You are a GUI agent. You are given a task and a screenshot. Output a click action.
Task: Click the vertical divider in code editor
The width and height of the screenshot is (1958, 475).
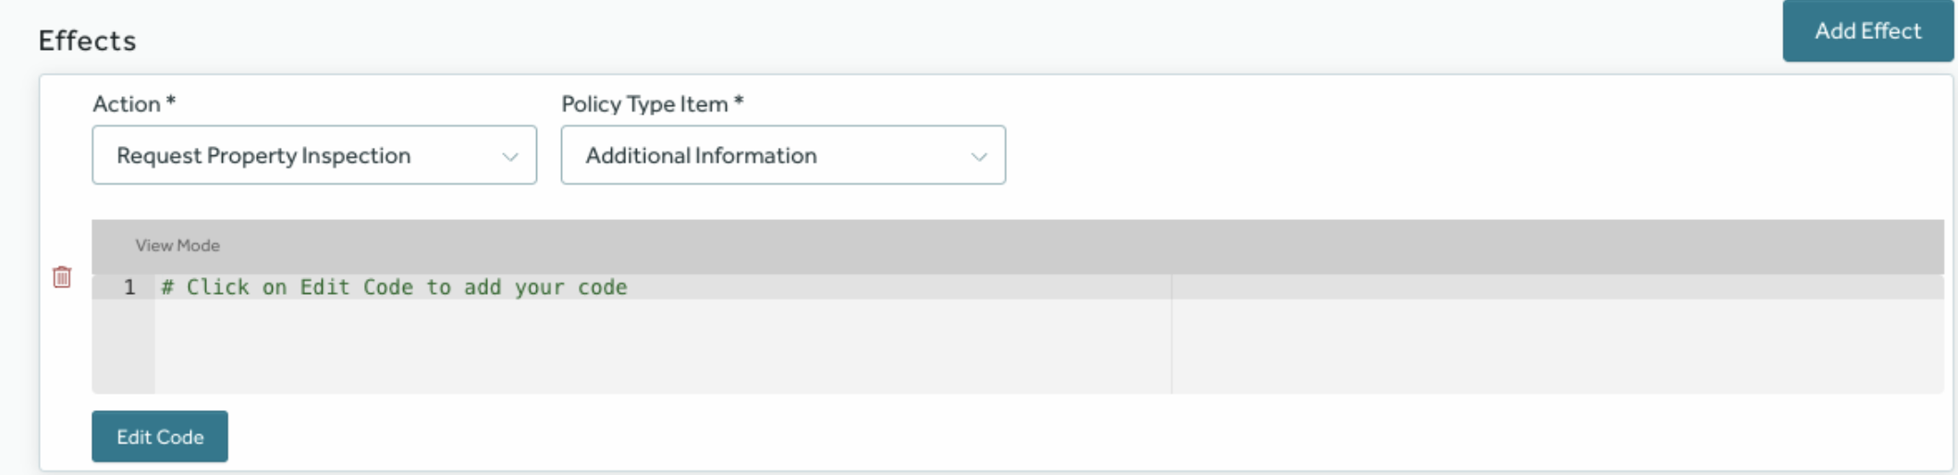[1171, 342]
